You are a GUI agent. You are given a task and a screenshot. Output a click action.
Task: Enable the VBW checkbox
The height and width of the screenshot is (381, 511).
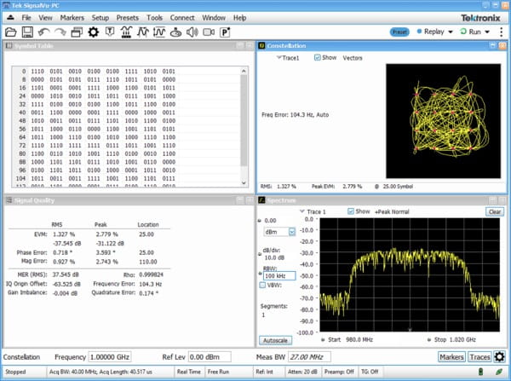pyautogui.click(x=262, y=286)
